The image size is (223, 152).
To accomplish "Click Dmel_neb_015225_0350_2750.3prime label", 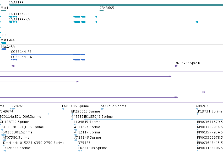I will [x=34, y=143].
